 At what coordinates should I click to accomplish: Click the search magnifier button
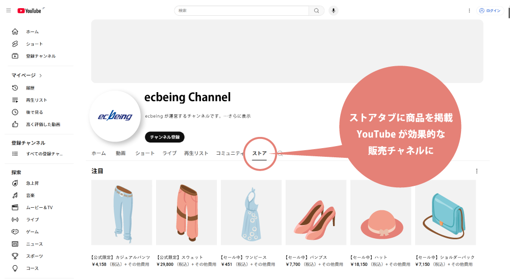tap(316, 10)
